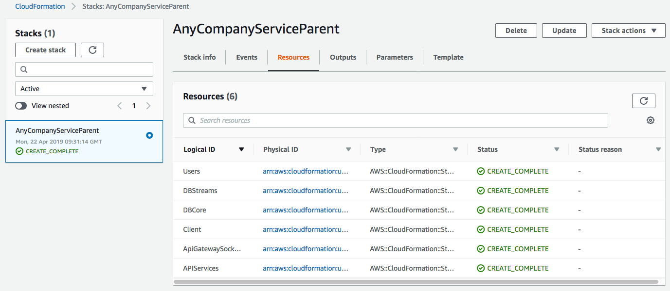Switch to the Events tab
Screen dimensions: 670x291
tap(247, 57)
